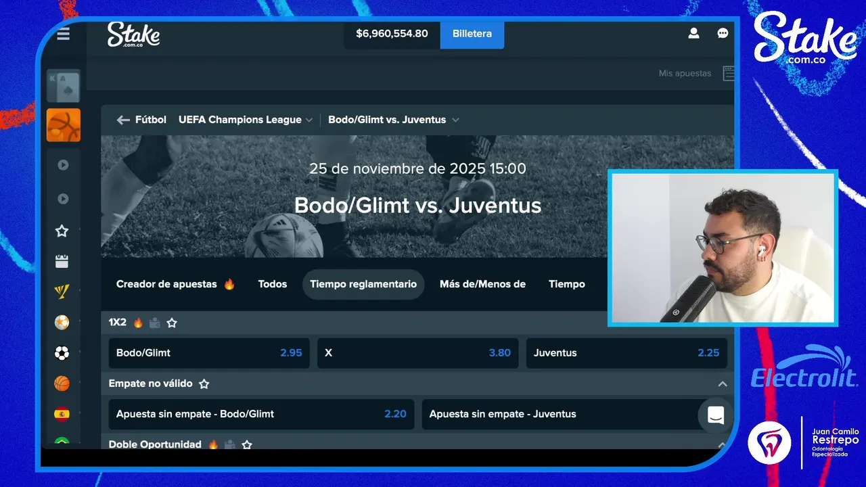Open the casino cards tile in sidebar
The height and width of the screenshot is (487, 866).
[64, 86]
